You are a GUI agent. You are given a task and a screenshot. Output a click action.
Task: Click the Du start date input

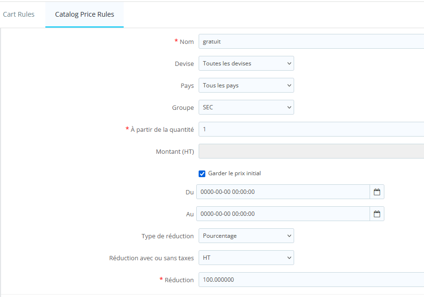[x=283, y=192]
